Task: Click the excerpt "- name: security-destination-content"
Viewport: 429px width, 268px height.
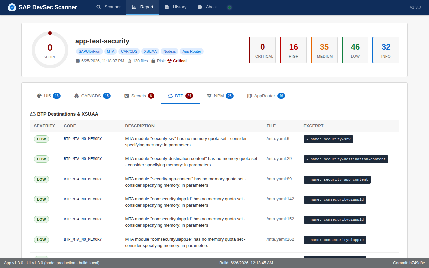Action: (x=346, y=159)
